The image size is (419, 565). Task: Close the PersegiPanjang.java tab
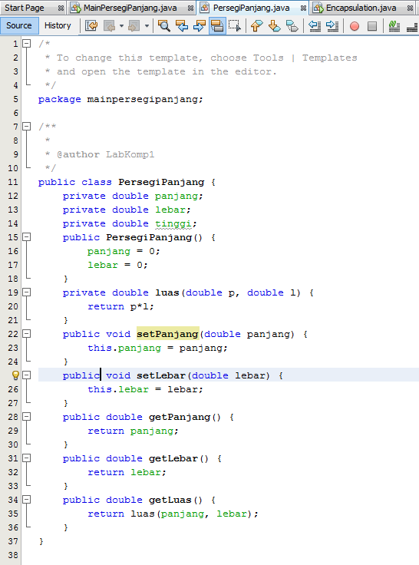click(303, 8)
